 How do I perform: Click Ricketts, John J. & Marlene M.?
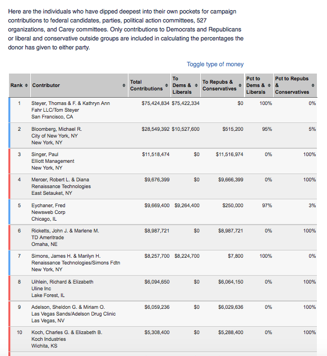tap(65, 231)
